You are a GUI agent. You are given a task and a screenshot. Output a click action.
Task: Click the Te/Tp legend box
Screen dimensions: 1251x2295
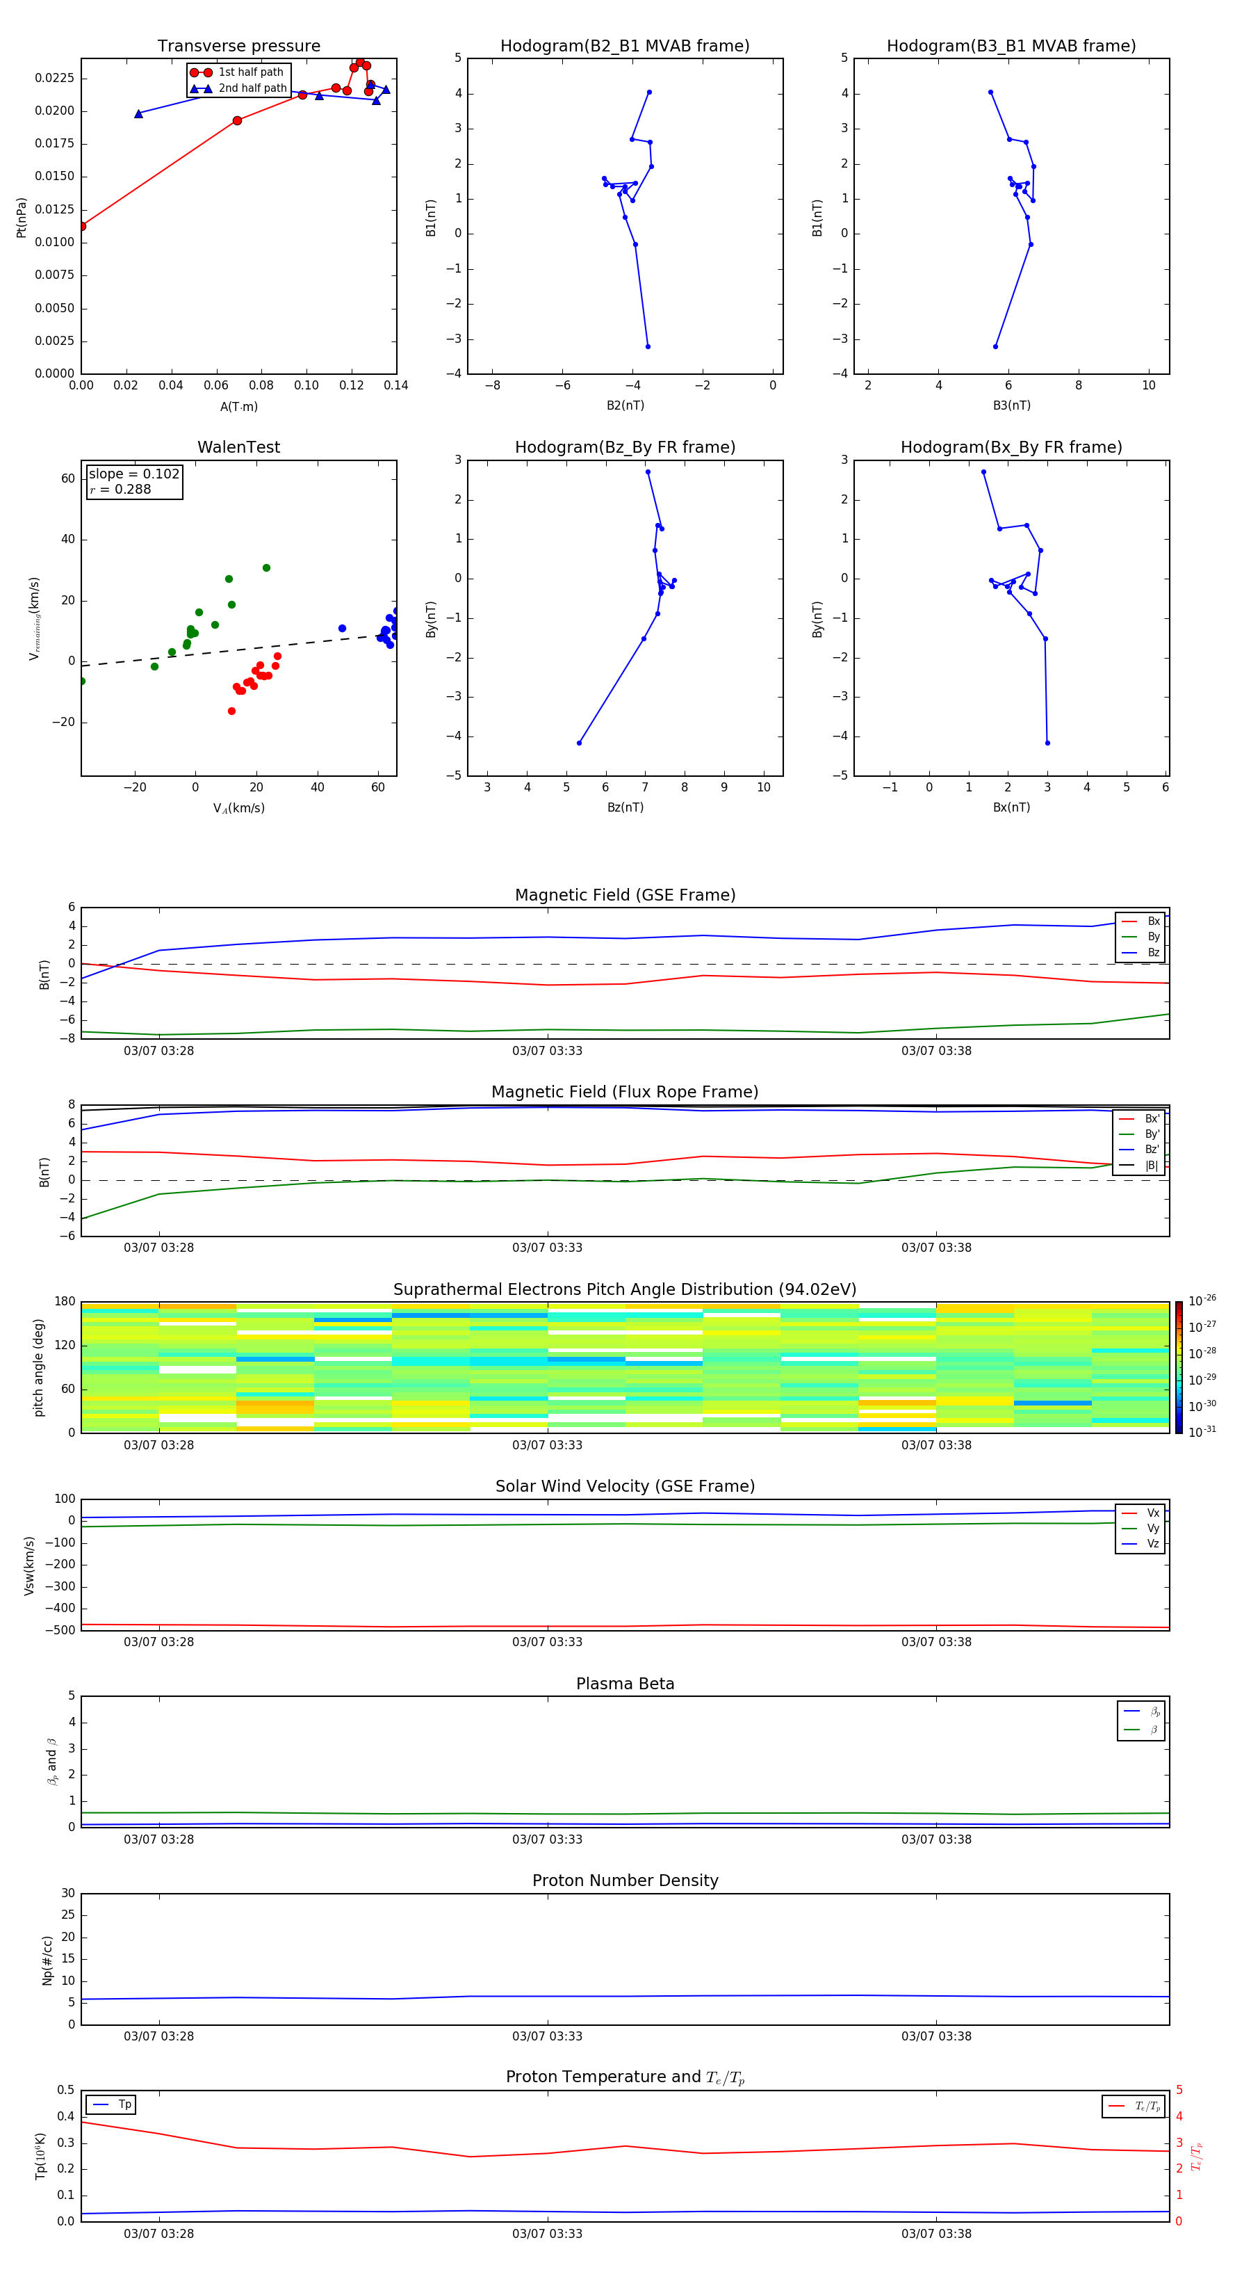pyautogui.click(x=1134, y=2106)
